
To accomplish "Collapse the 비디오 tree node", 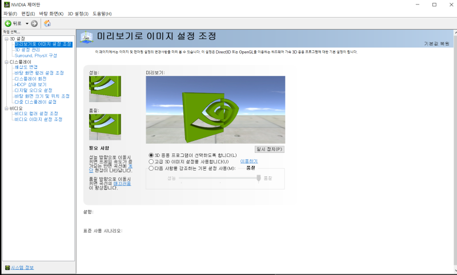I will coord(6,108).
